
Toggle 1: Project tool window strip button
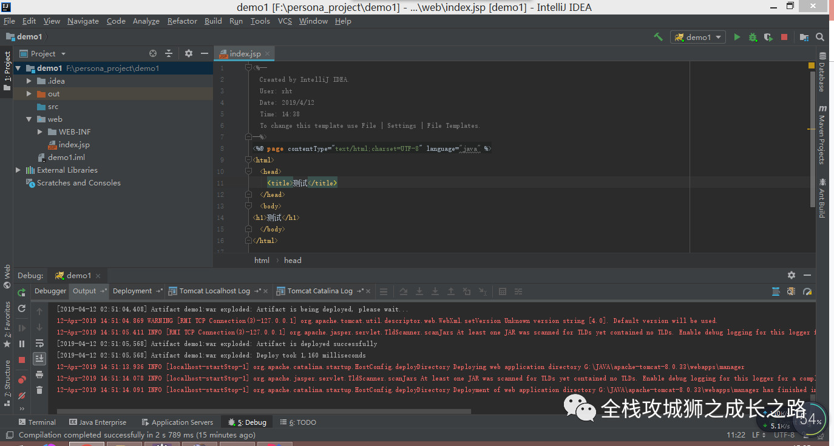coord(7,71)
